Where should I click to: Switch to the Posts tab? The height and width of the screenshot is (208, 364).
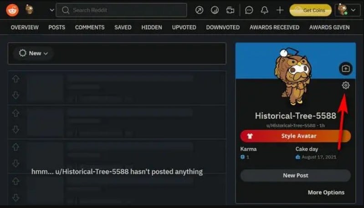point(56,27)
